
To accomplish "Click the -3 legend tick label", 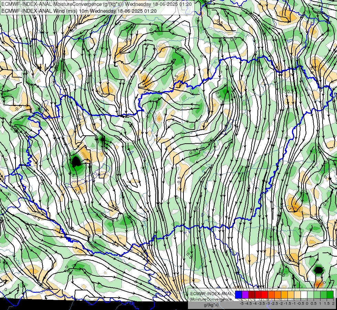I will (x=268, y=303).
